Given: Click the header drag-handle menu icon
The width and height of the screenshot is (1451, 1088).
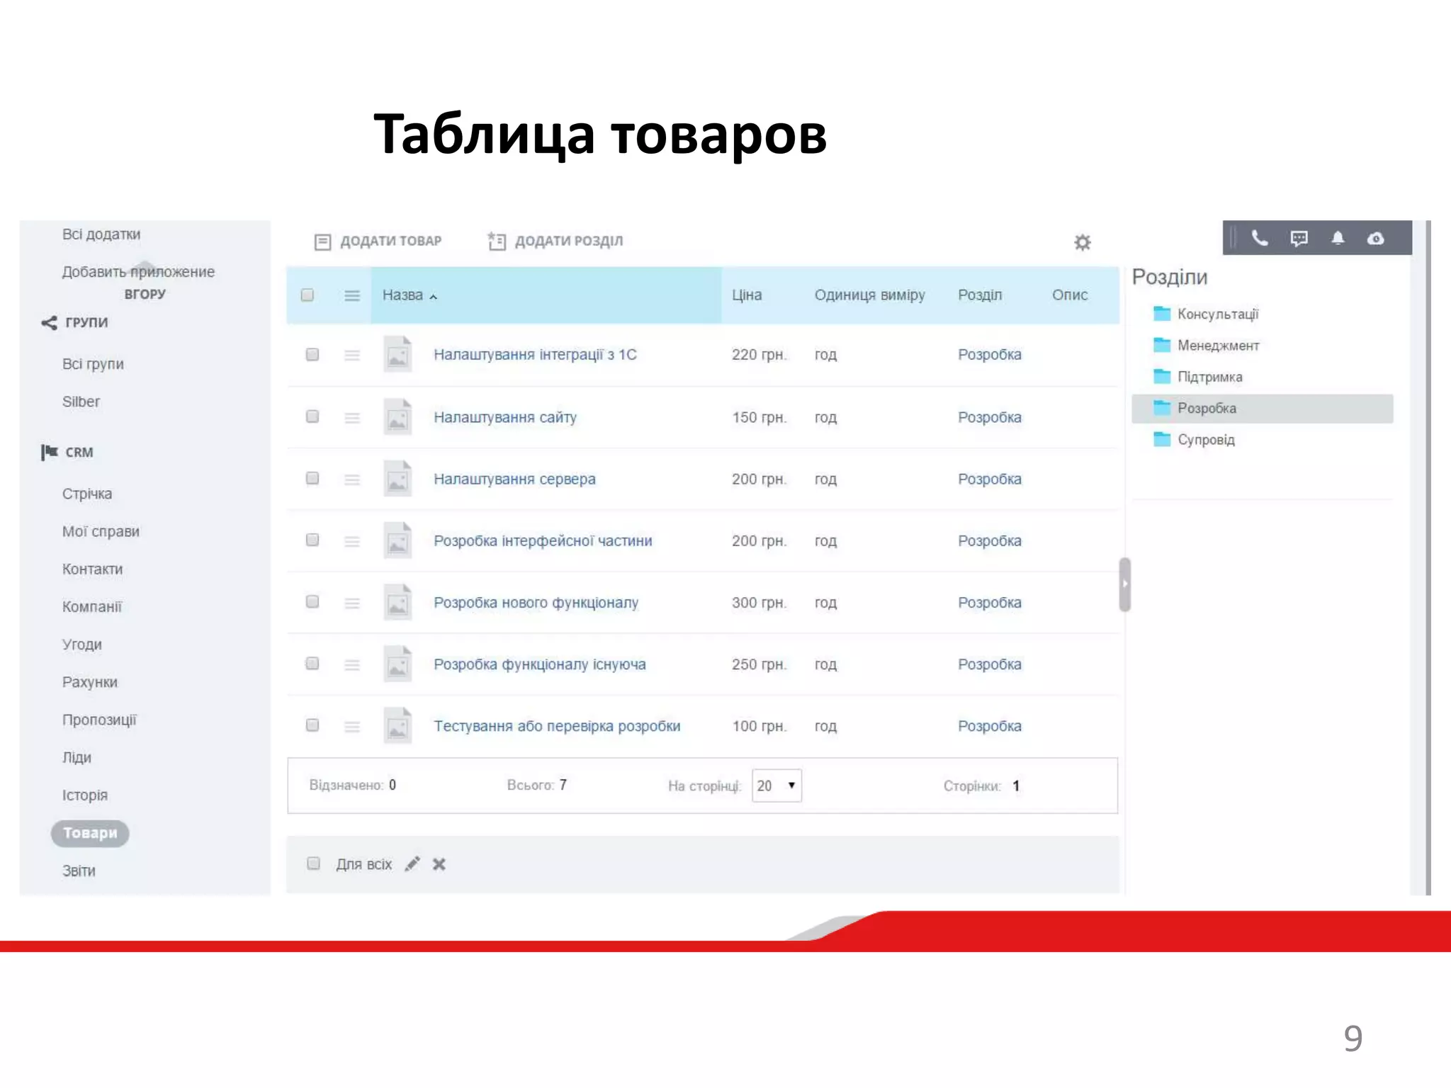Looking at the screenshot, I should coord(352,295).
